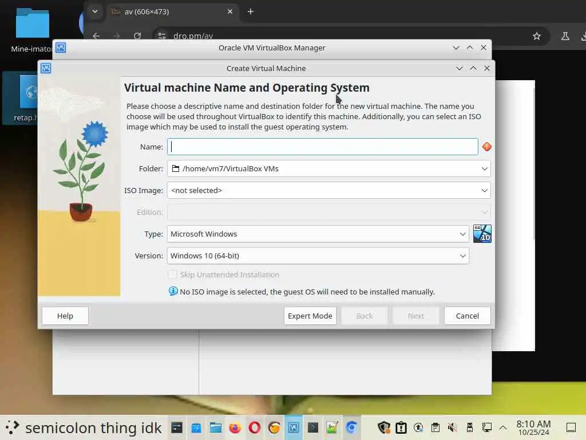Click the show desktop button
Viewport: 586px width, 440px height.
click(571, 427)
